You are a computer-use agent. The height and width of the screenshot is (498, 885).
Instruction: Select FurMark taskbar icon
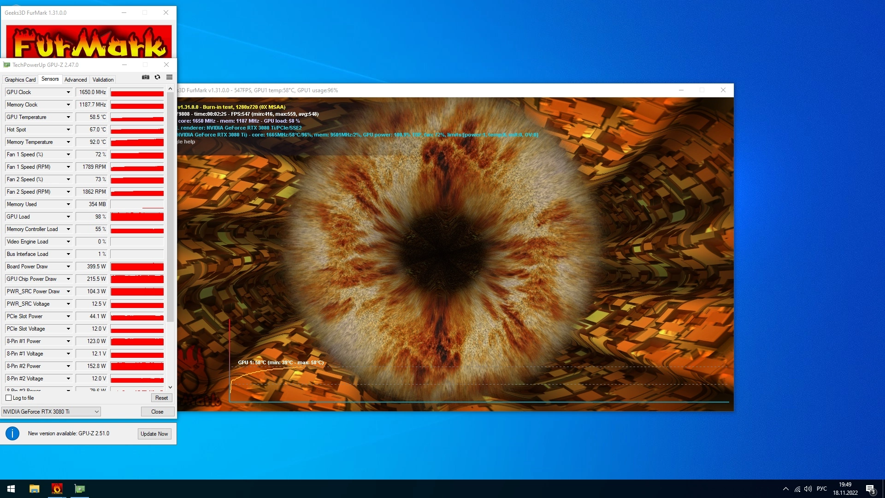click(57, 489)
